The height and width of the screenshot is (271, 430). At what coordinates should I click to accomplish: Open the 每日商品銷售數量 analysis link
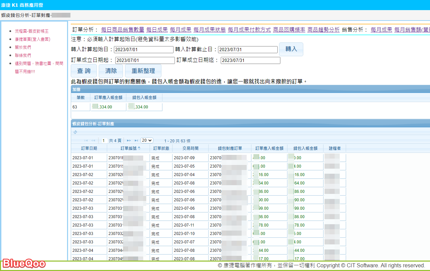coord(123,30)
